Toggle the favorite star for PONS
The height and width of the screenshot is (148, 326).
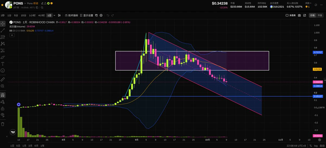click(2, 5)
